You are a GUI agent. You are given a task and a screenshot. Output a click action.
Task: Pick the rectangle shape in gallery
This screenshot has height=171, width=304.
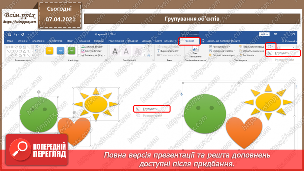12,51
